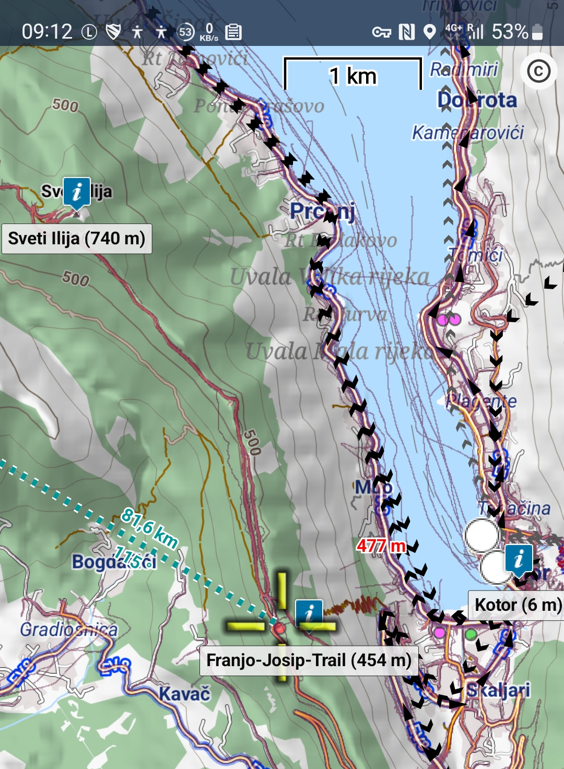The height and width of the screenshot is (769, 564).
Task: Tap the VPN key status icon
Action: click(x=382, y=32)
